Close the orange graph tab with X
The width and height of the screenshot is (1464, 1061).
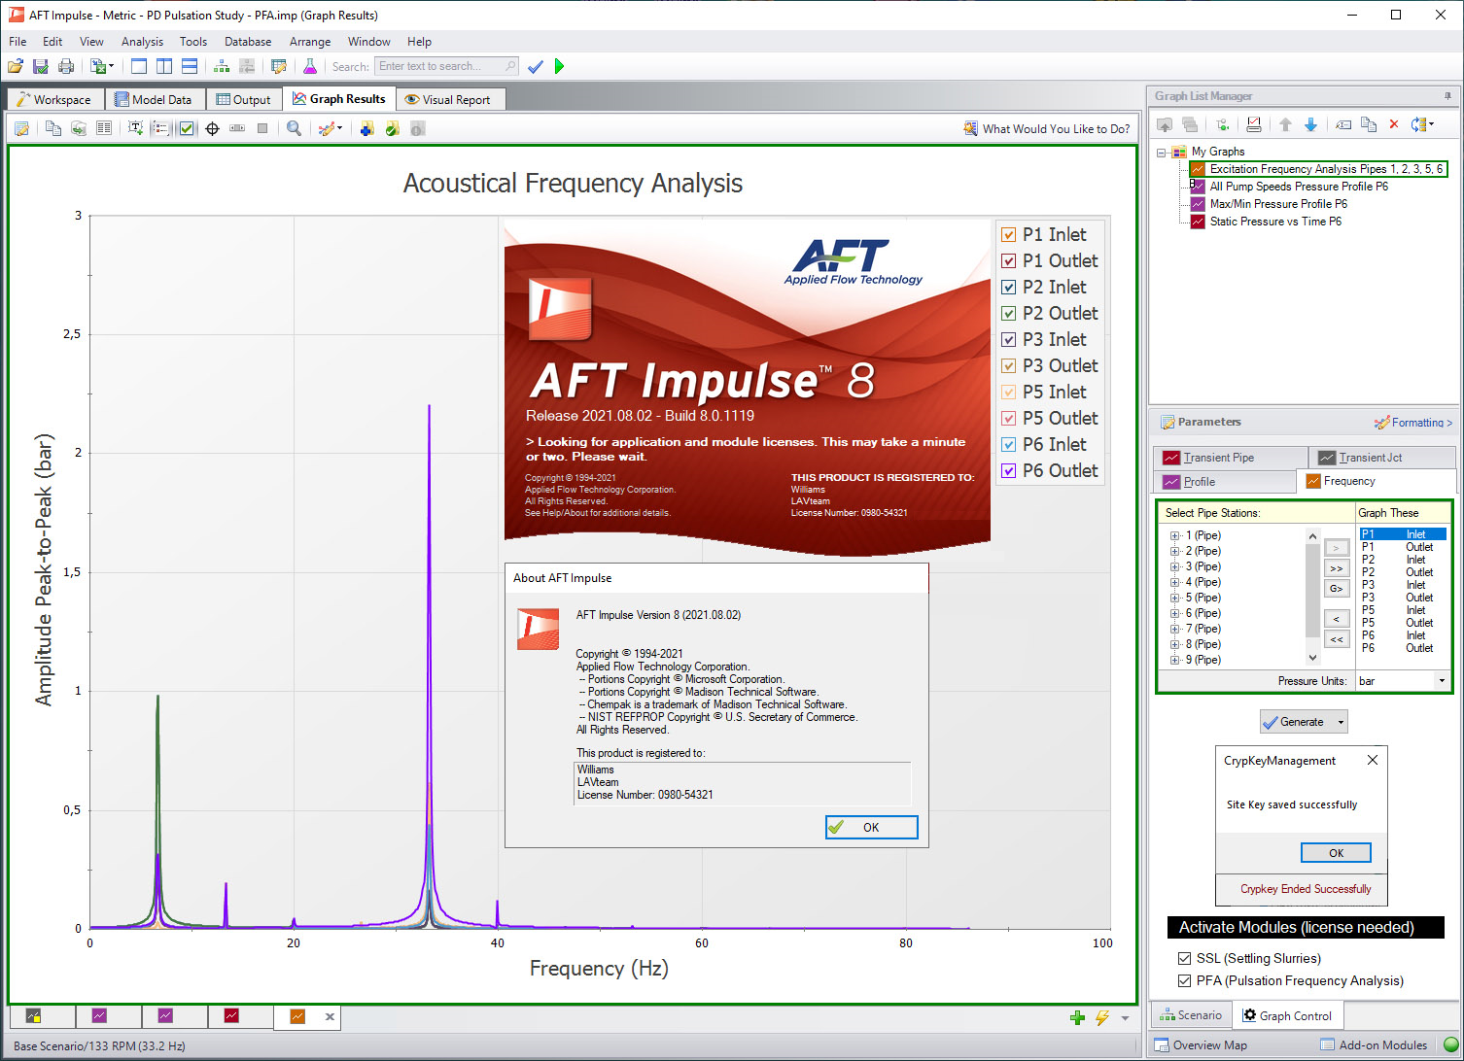pyautogui.click(x=330, y=1017)
